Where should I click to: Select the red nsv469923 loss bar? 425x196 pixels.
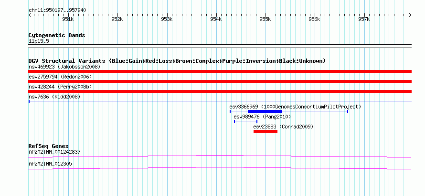click(x=220, y=71)
